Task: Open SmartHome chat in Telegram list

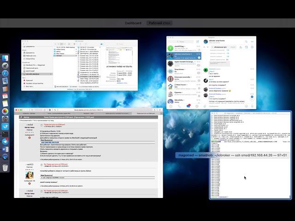Action: [184, 71]
